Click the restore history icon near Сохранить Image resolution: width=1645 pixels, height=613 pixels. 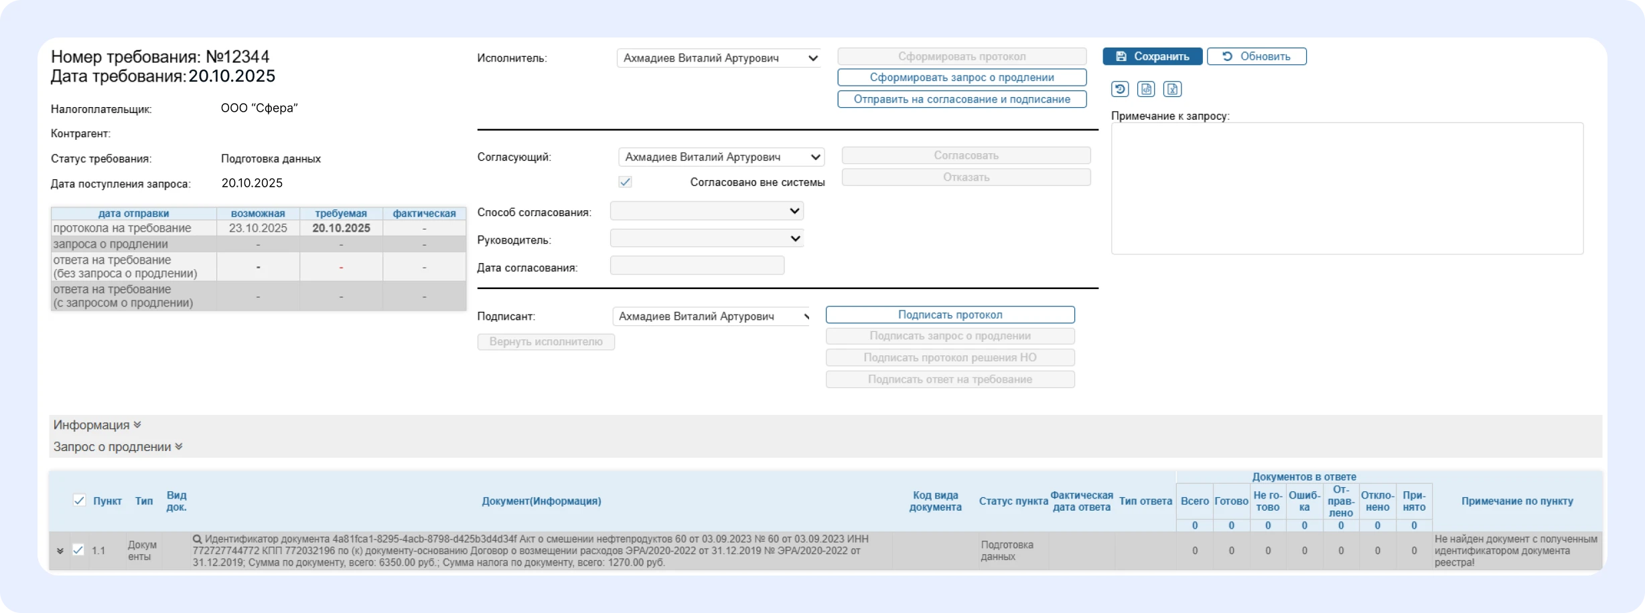pos(1119,89)
